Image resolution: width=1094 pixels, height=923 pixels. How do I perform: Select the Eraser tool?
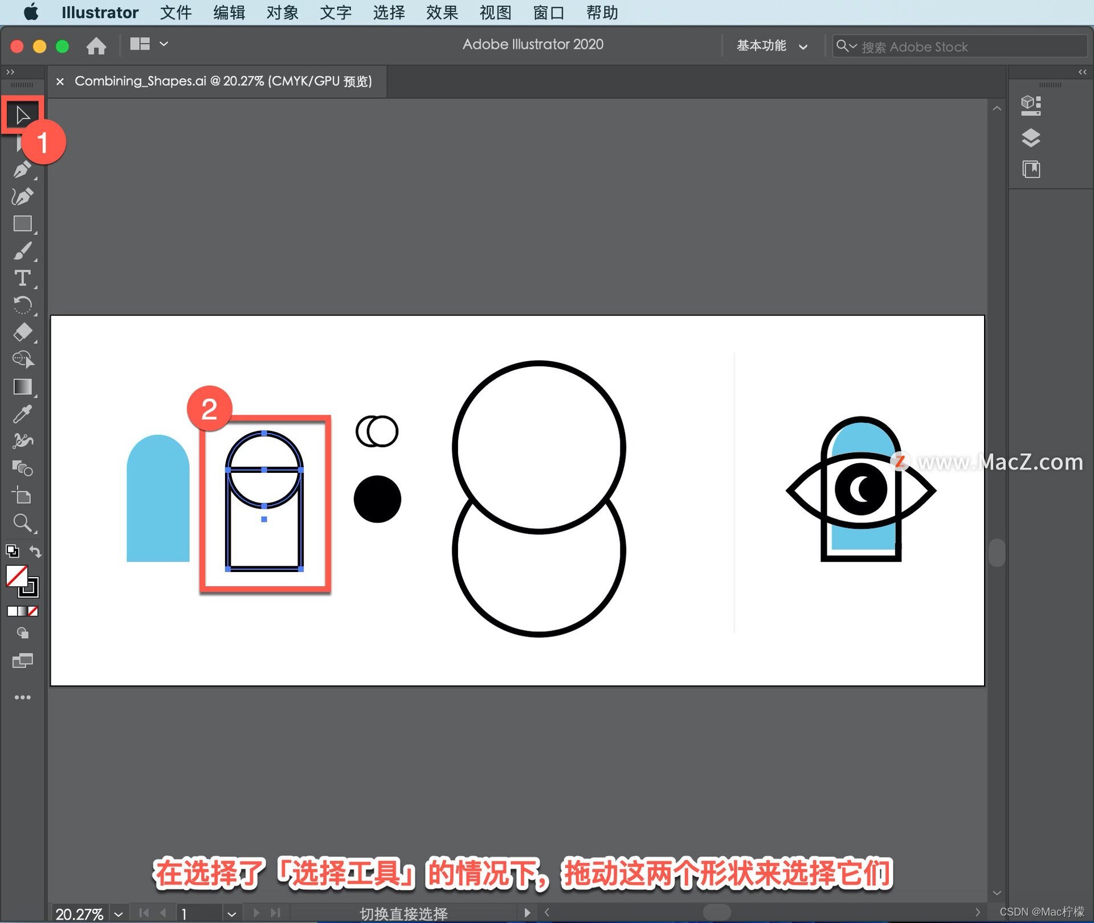click(22, 332)
